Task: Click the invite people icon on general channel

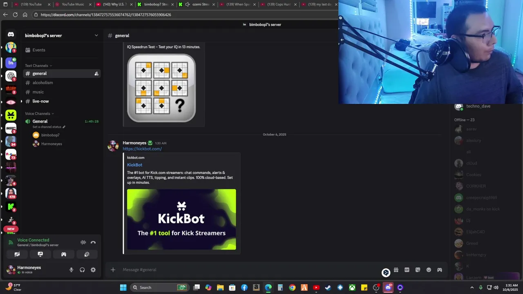Action: (x=96, y=73)
